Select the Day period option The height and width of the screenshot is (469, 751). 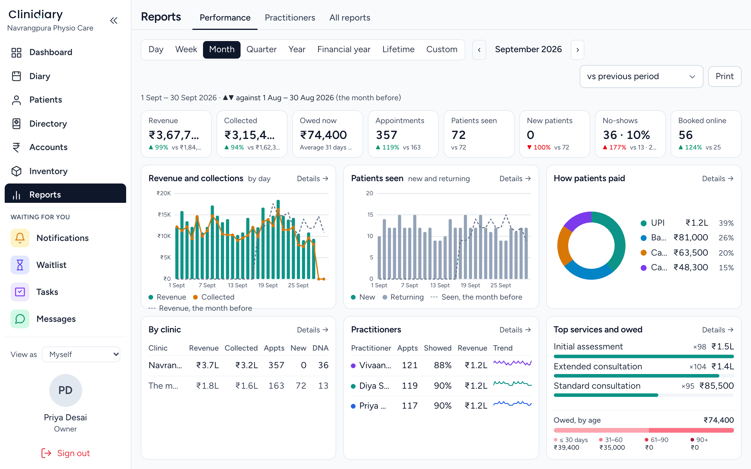coord(156,50)
